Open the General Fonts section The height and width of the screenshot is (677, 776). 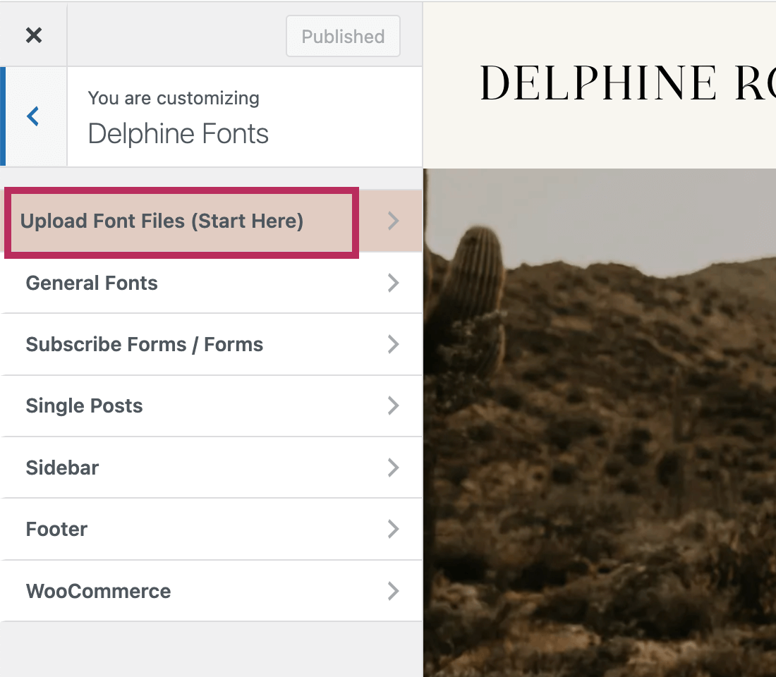point(92,283)
